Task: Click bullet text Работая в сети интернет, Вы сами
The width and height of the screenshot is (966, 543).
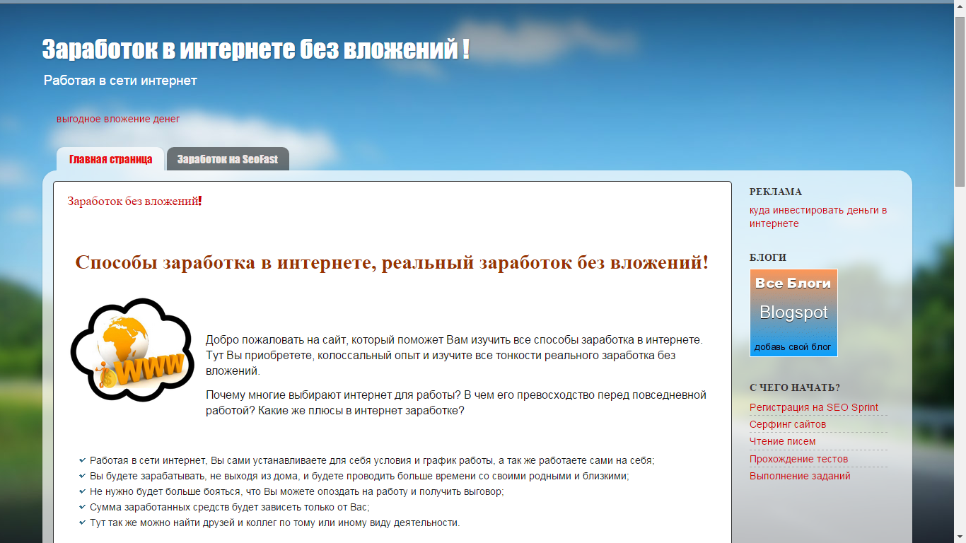Action: tap(372, 460)
